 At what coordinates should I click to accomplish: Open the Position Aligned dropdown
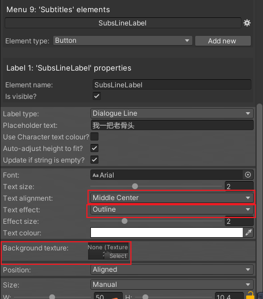(x=172, y=270)
